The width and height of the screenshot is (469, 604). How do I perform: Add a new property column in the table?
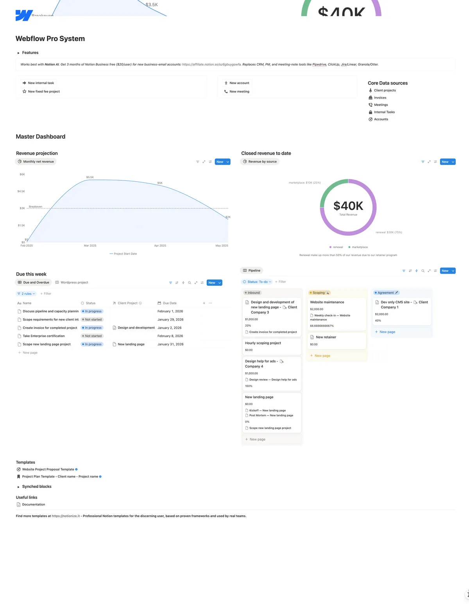click(204, 303)
